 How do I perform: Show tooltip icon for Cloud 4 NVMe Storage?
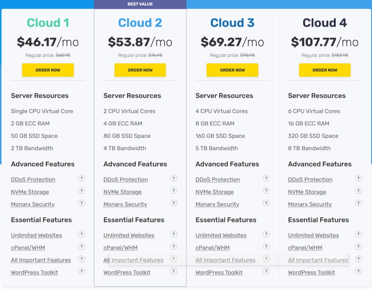tap(359, 191)
